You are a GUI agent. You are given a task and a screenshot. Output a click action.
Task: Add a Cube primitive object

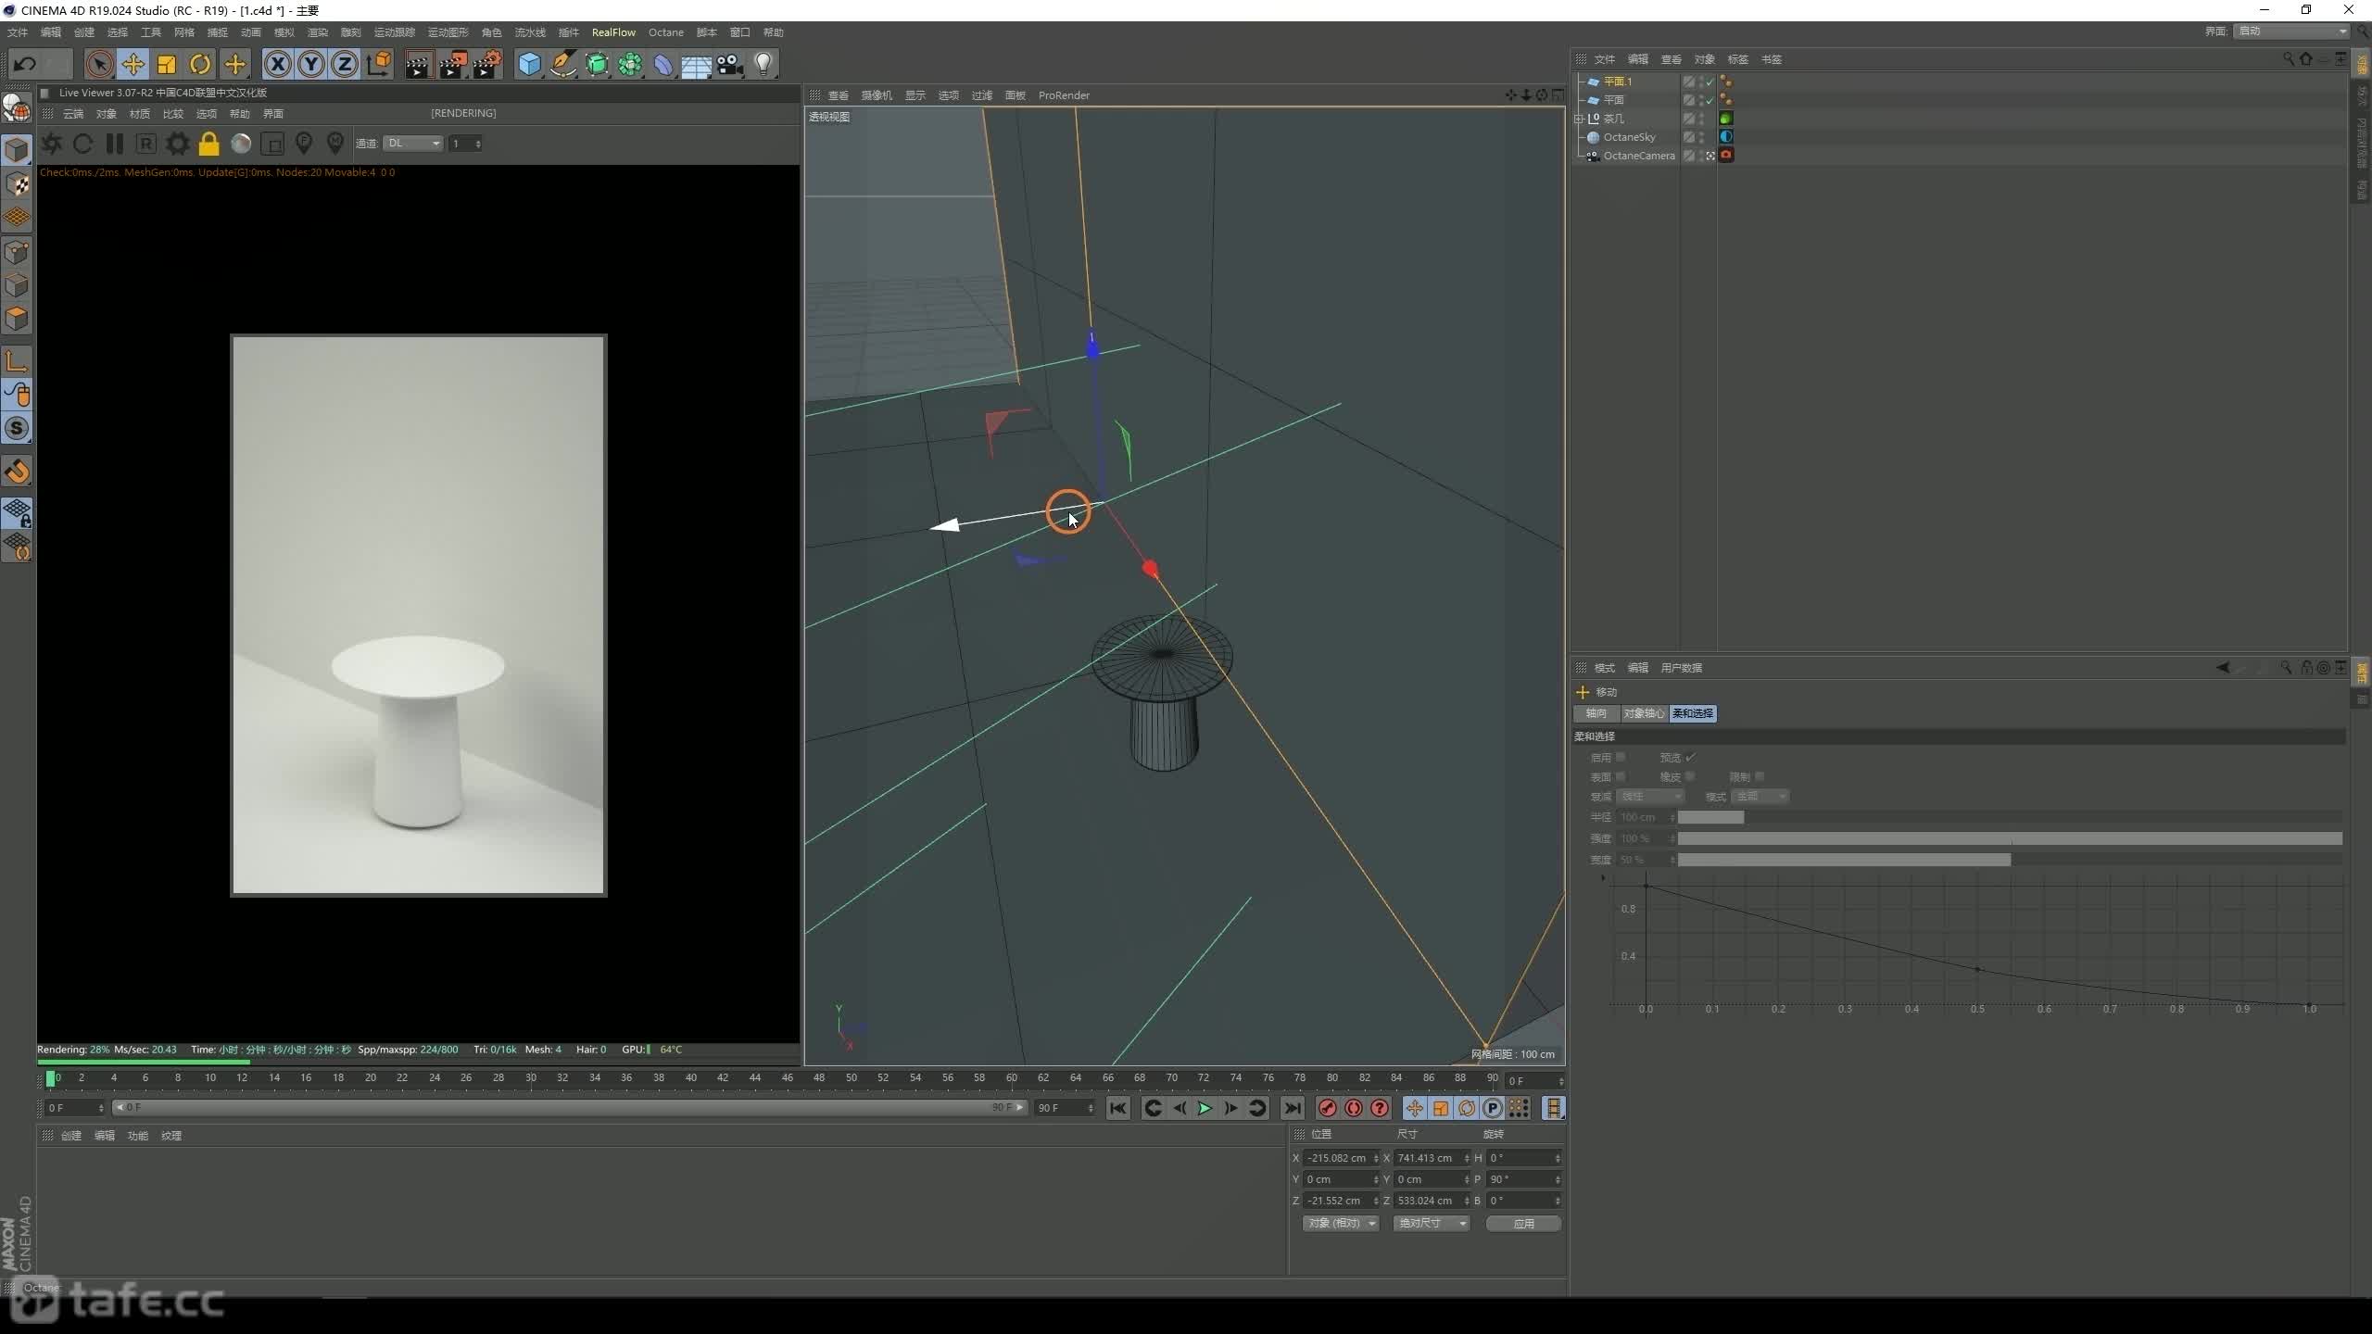click(x=529, y=64)
